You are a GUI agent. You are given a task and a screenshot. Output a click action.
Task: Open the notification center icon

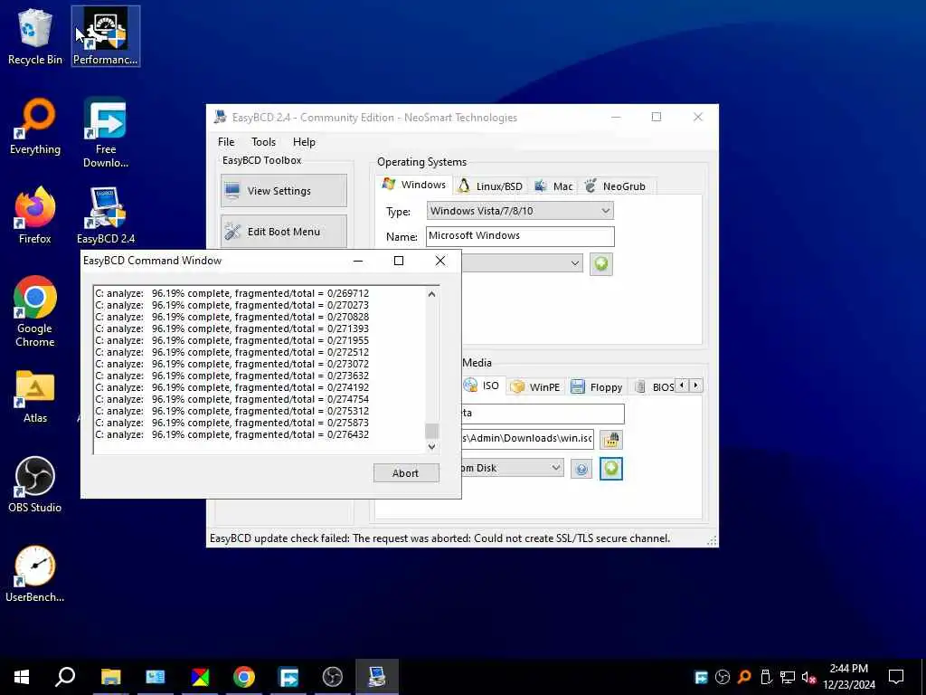click(896, 677)
